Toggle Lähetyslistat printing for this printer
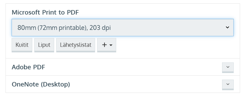Image resolution: width=244 pixels, height=100 pixels. (x=76, y=45)
